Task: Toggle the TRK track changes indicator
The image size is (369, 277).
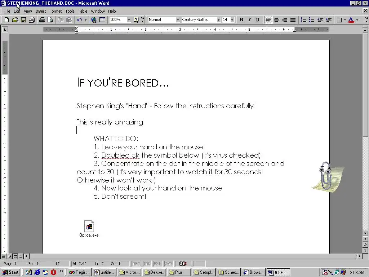Action: click(x=147, y=264)
